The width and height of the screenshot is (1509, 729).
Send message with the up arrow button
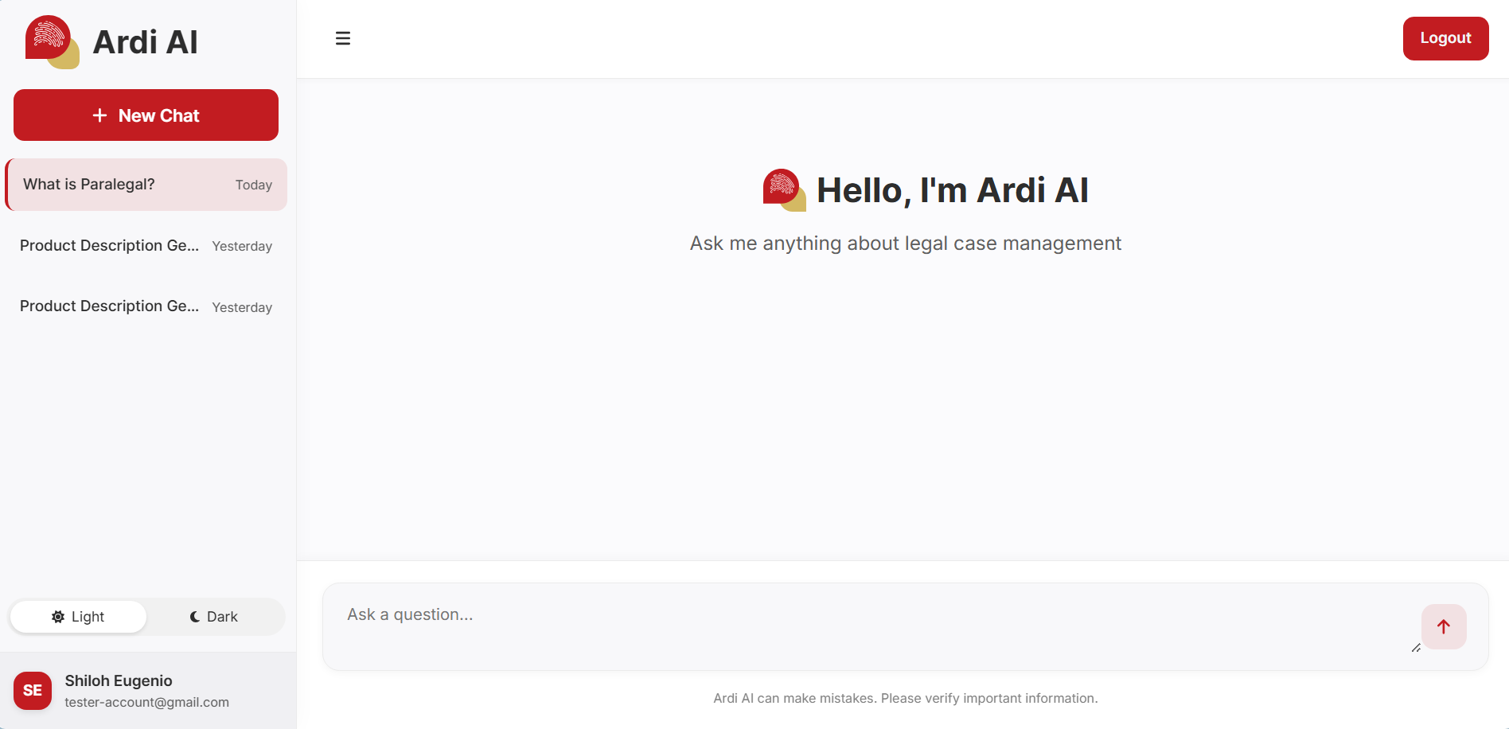[x=1443, y=626]
